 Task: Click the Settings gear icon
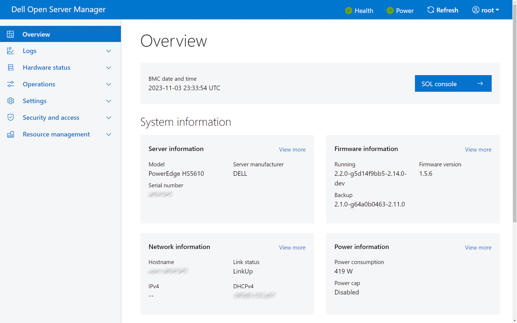pyautogui.click(x=10, y=101)
